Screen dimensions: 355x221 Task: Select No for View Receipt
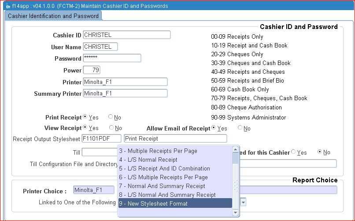click(111, 128)
